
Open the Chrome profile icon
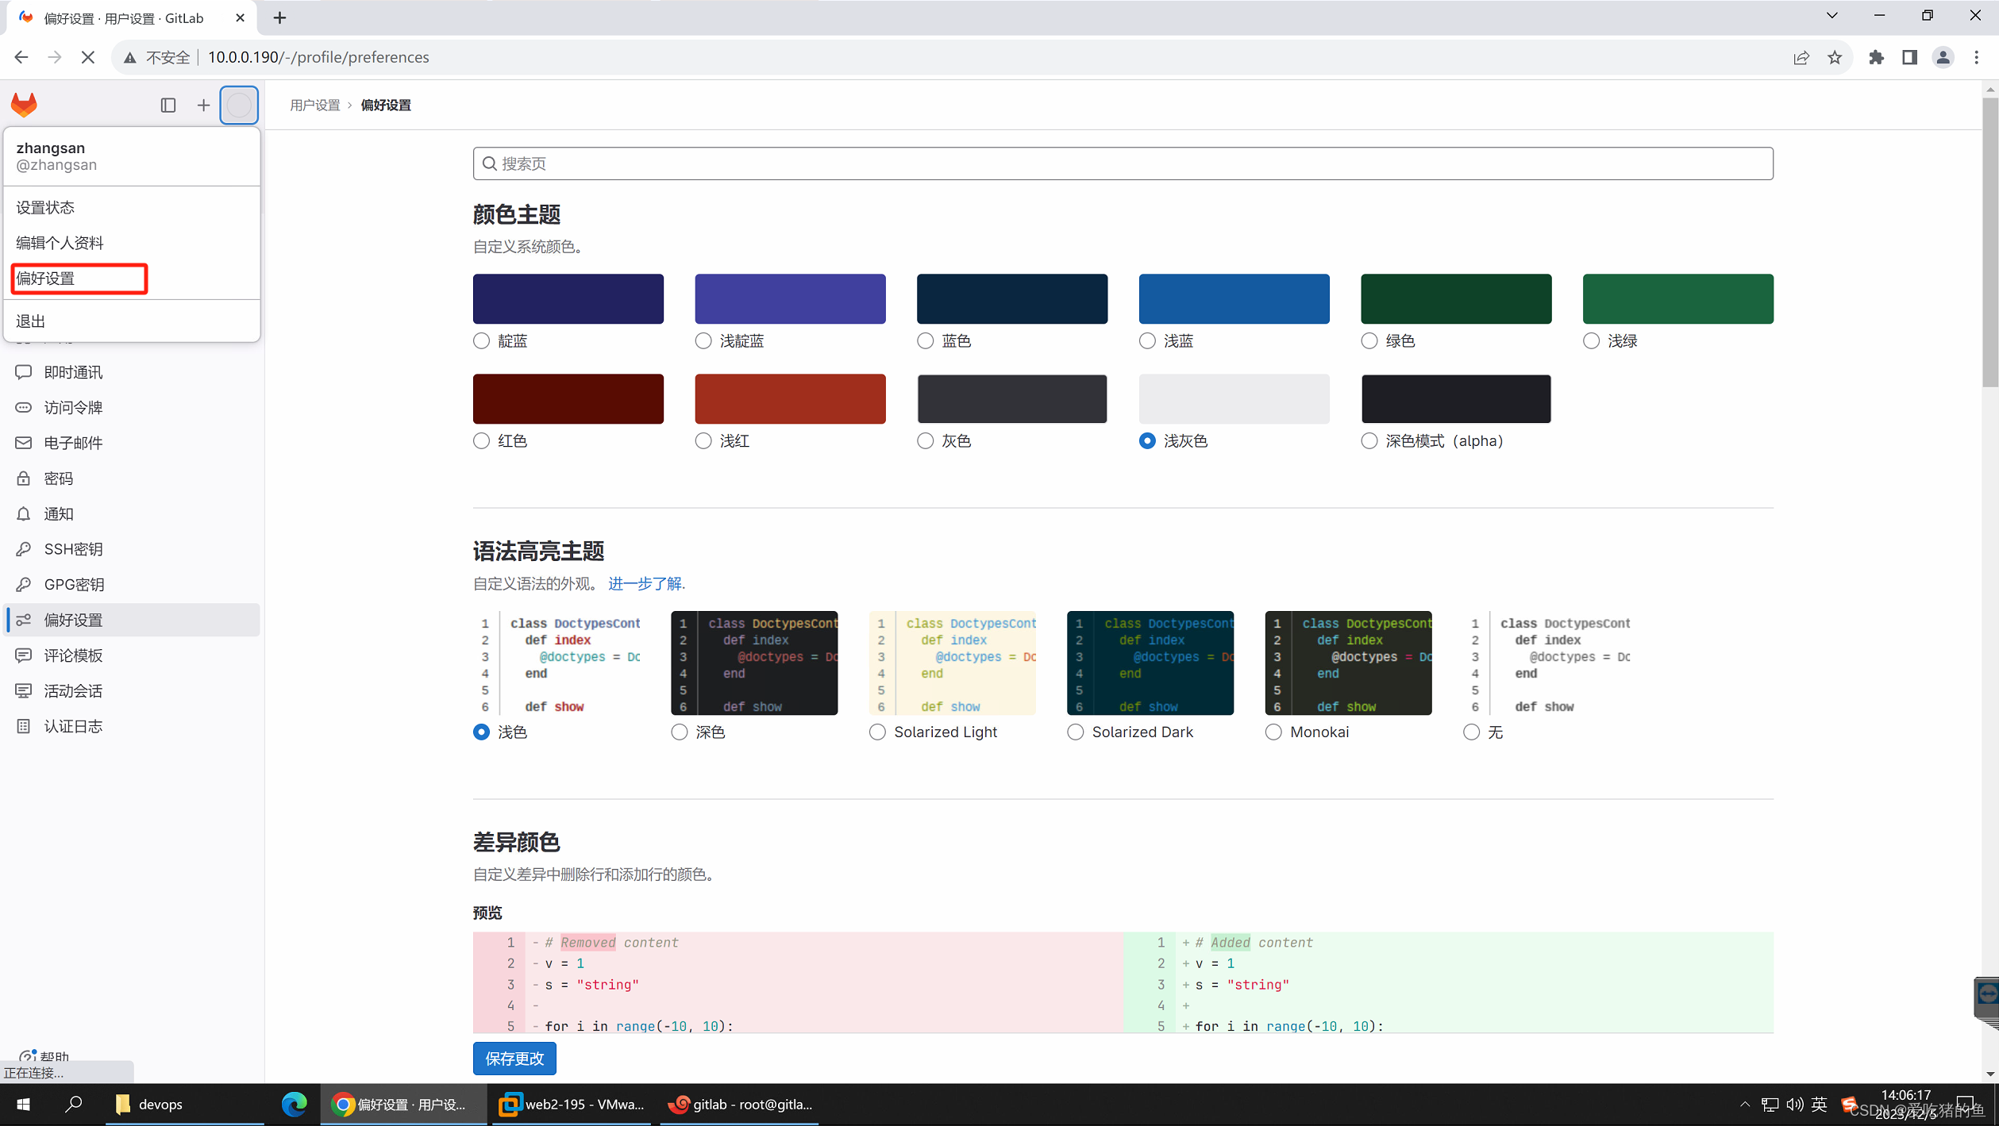(x=1943, y=57)
